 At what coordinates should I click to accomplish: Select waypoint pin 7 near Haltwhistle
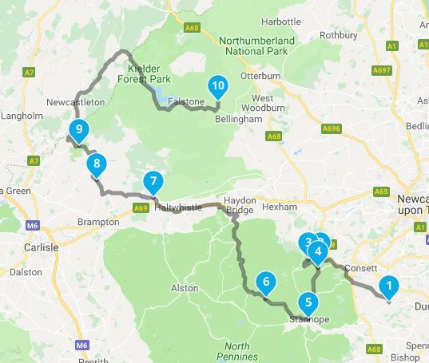pyautogui.click(x=153, y=182)
